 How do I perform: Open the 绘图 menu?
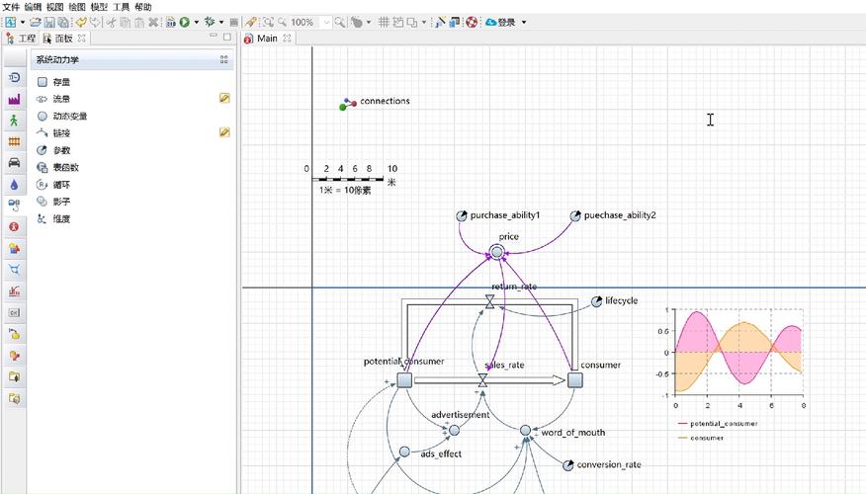click(x=77, y=7)
